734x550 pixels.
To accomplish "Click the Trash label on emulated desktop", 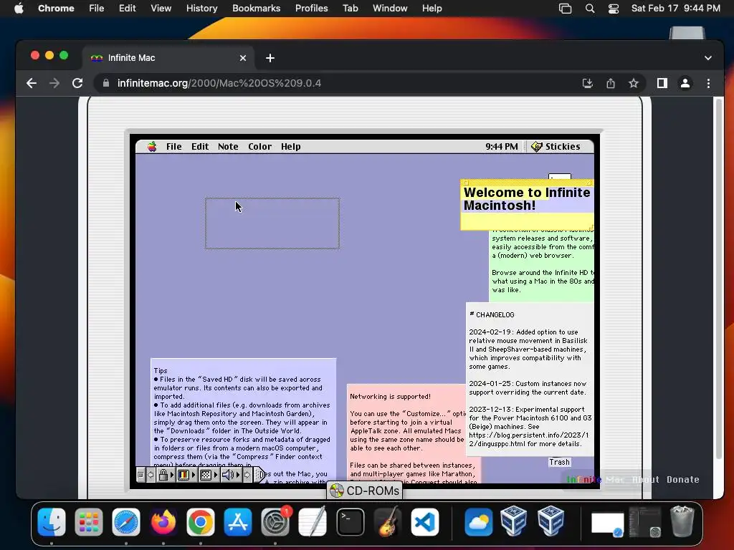I will click(x=559, y=462).
